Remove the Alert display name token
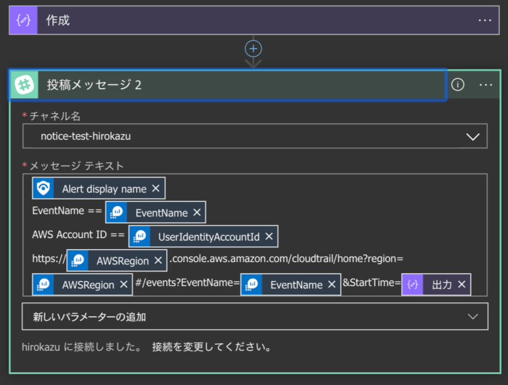This screenshot has width=508, height=385. tap(156, 188)
